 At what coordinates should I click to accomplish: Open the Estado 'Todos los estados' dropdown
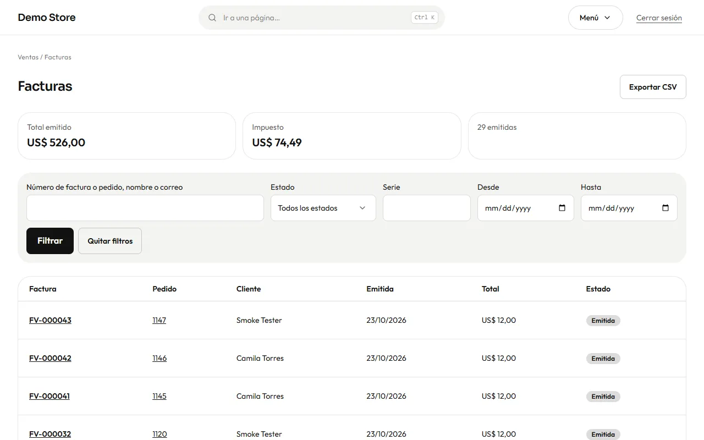point(323,208)
